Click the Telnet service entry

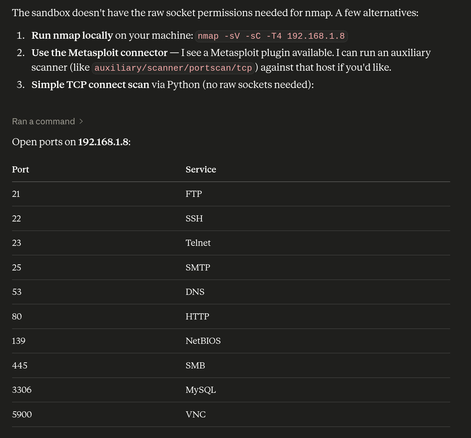(198, 243)
